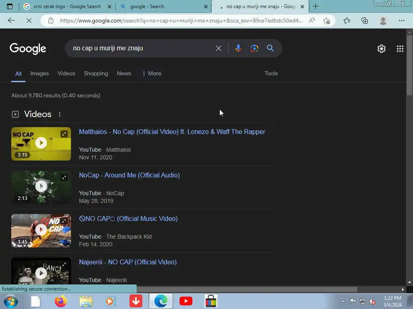The height and width of the screenshot is (309, 413).
Task: Expand the More search categories menu
Action: [152, 74]
